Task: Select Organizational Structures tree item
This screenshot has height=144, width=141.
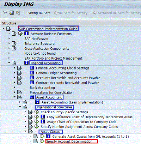Action: coord(54,107)
